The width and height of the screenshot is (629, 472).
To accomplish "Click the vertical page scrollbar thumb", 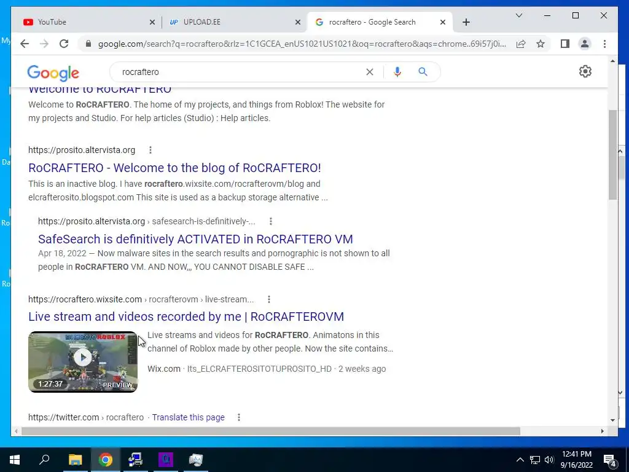I will 612,154.
